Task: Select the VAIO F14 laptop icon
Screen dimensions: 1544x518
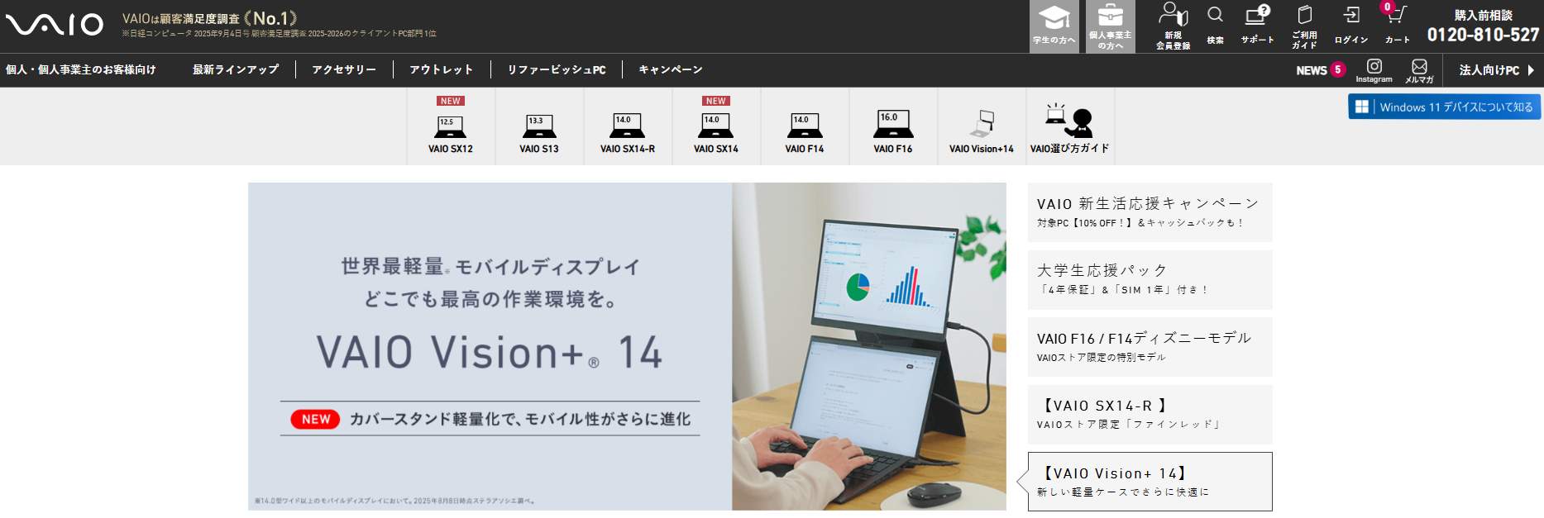Action: pos(805,126)
